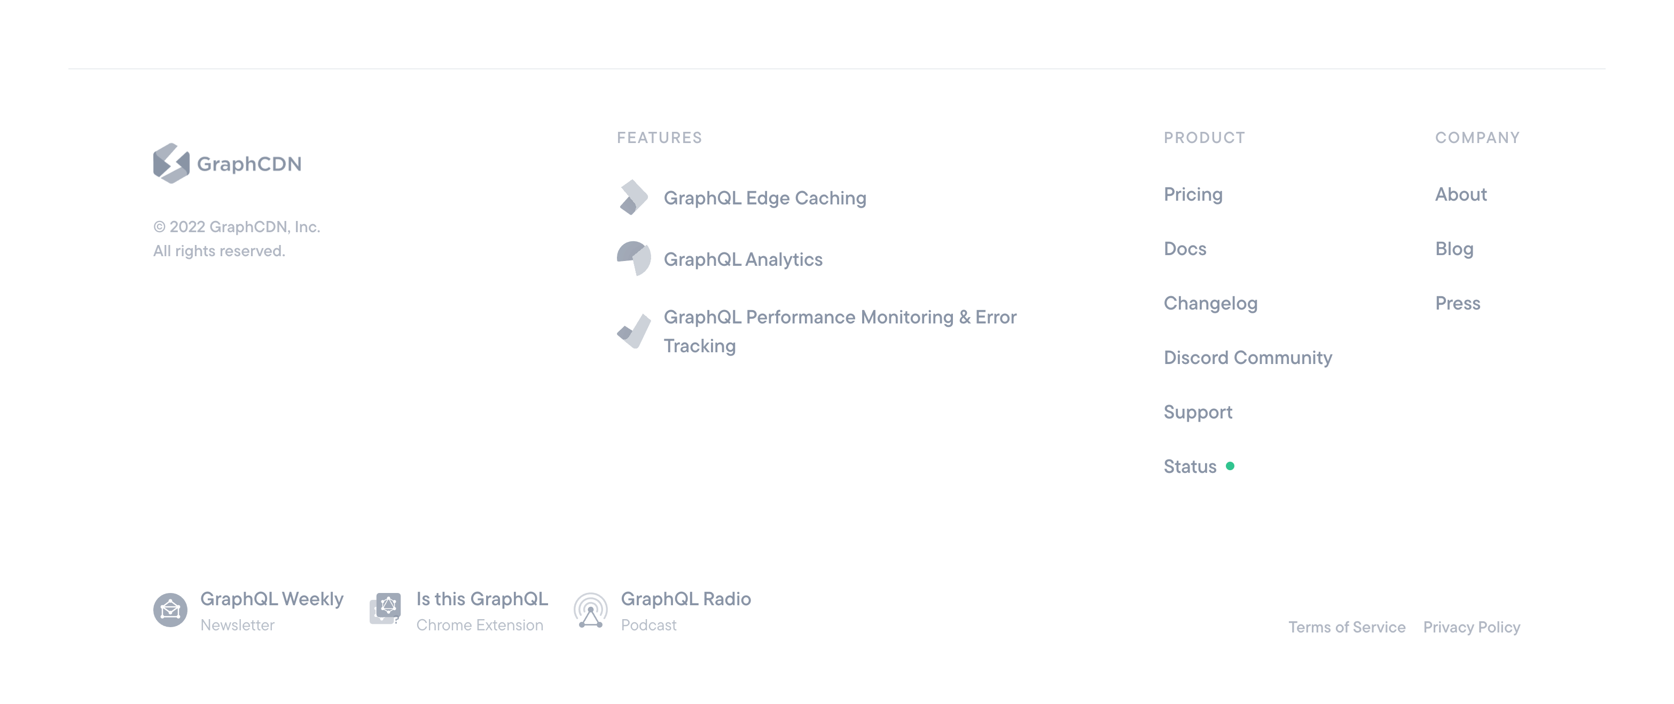
Task: Open the Press link
Action: 1457,303
